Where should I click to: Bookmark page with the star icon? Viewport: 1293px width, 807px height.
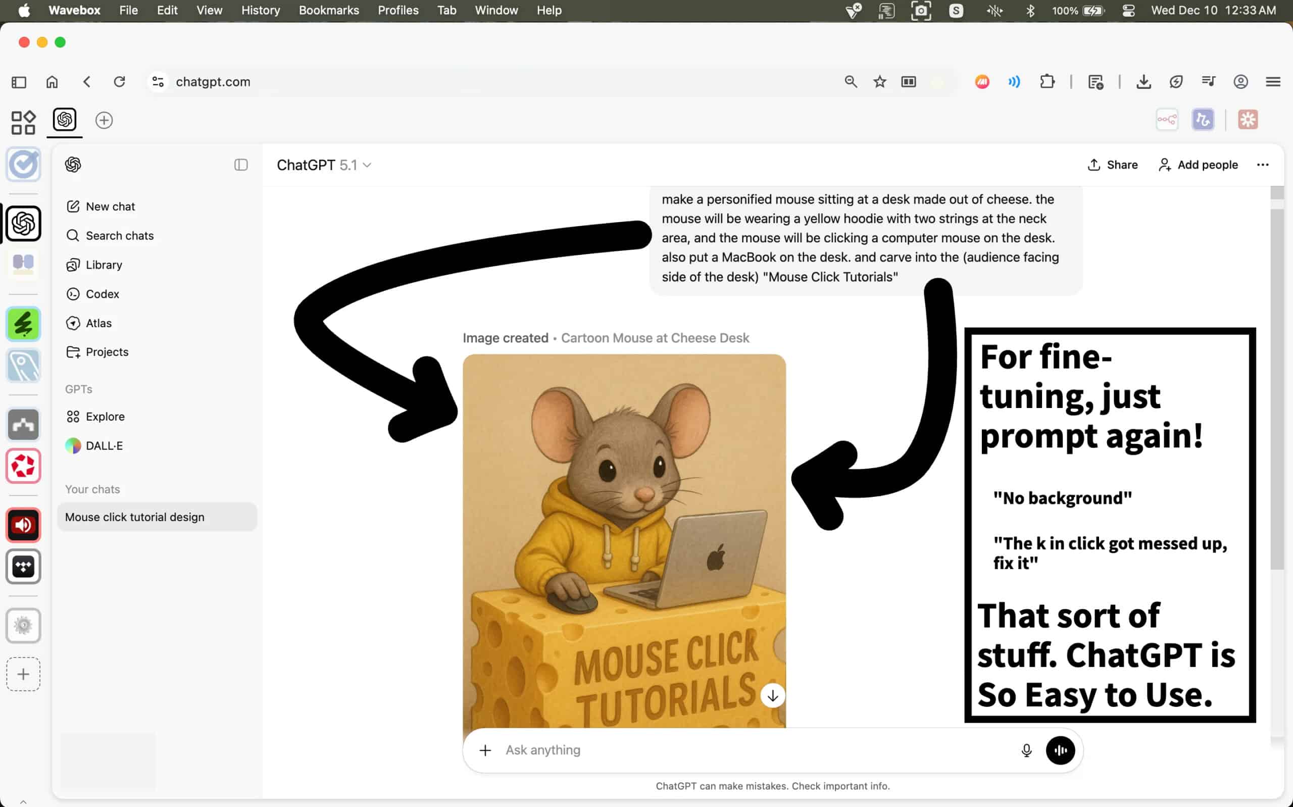tap(879, 82)
